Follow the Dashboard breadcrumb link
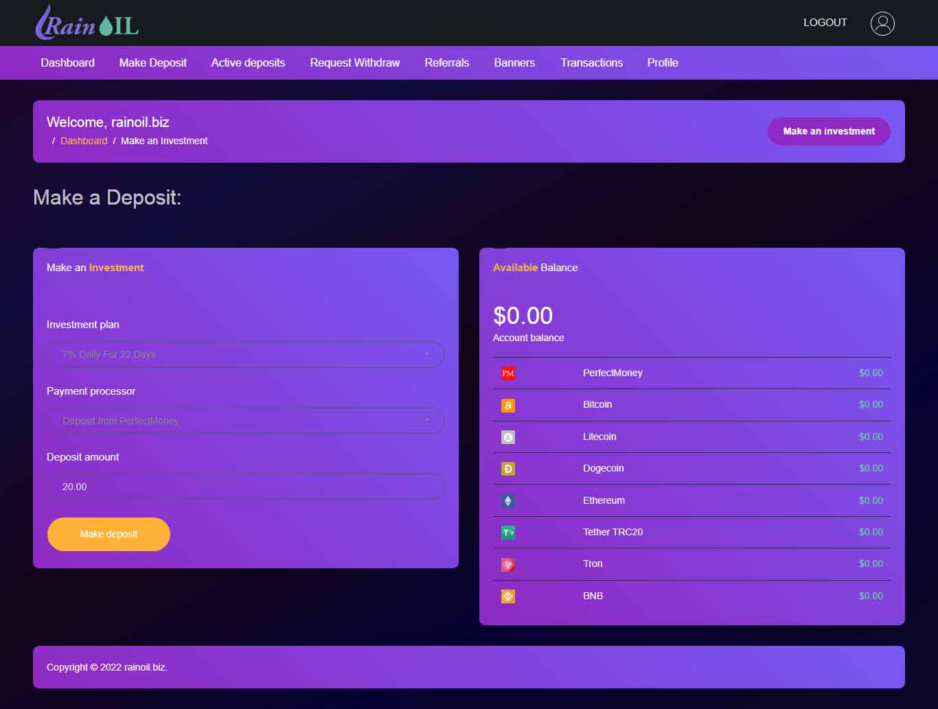Screen dimensions: 938x709 click(84, 141)
